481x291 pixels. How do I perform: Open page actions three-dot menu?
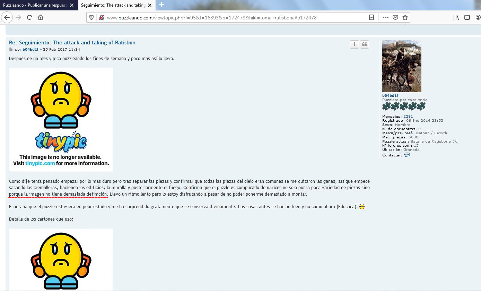coord(386,17)
